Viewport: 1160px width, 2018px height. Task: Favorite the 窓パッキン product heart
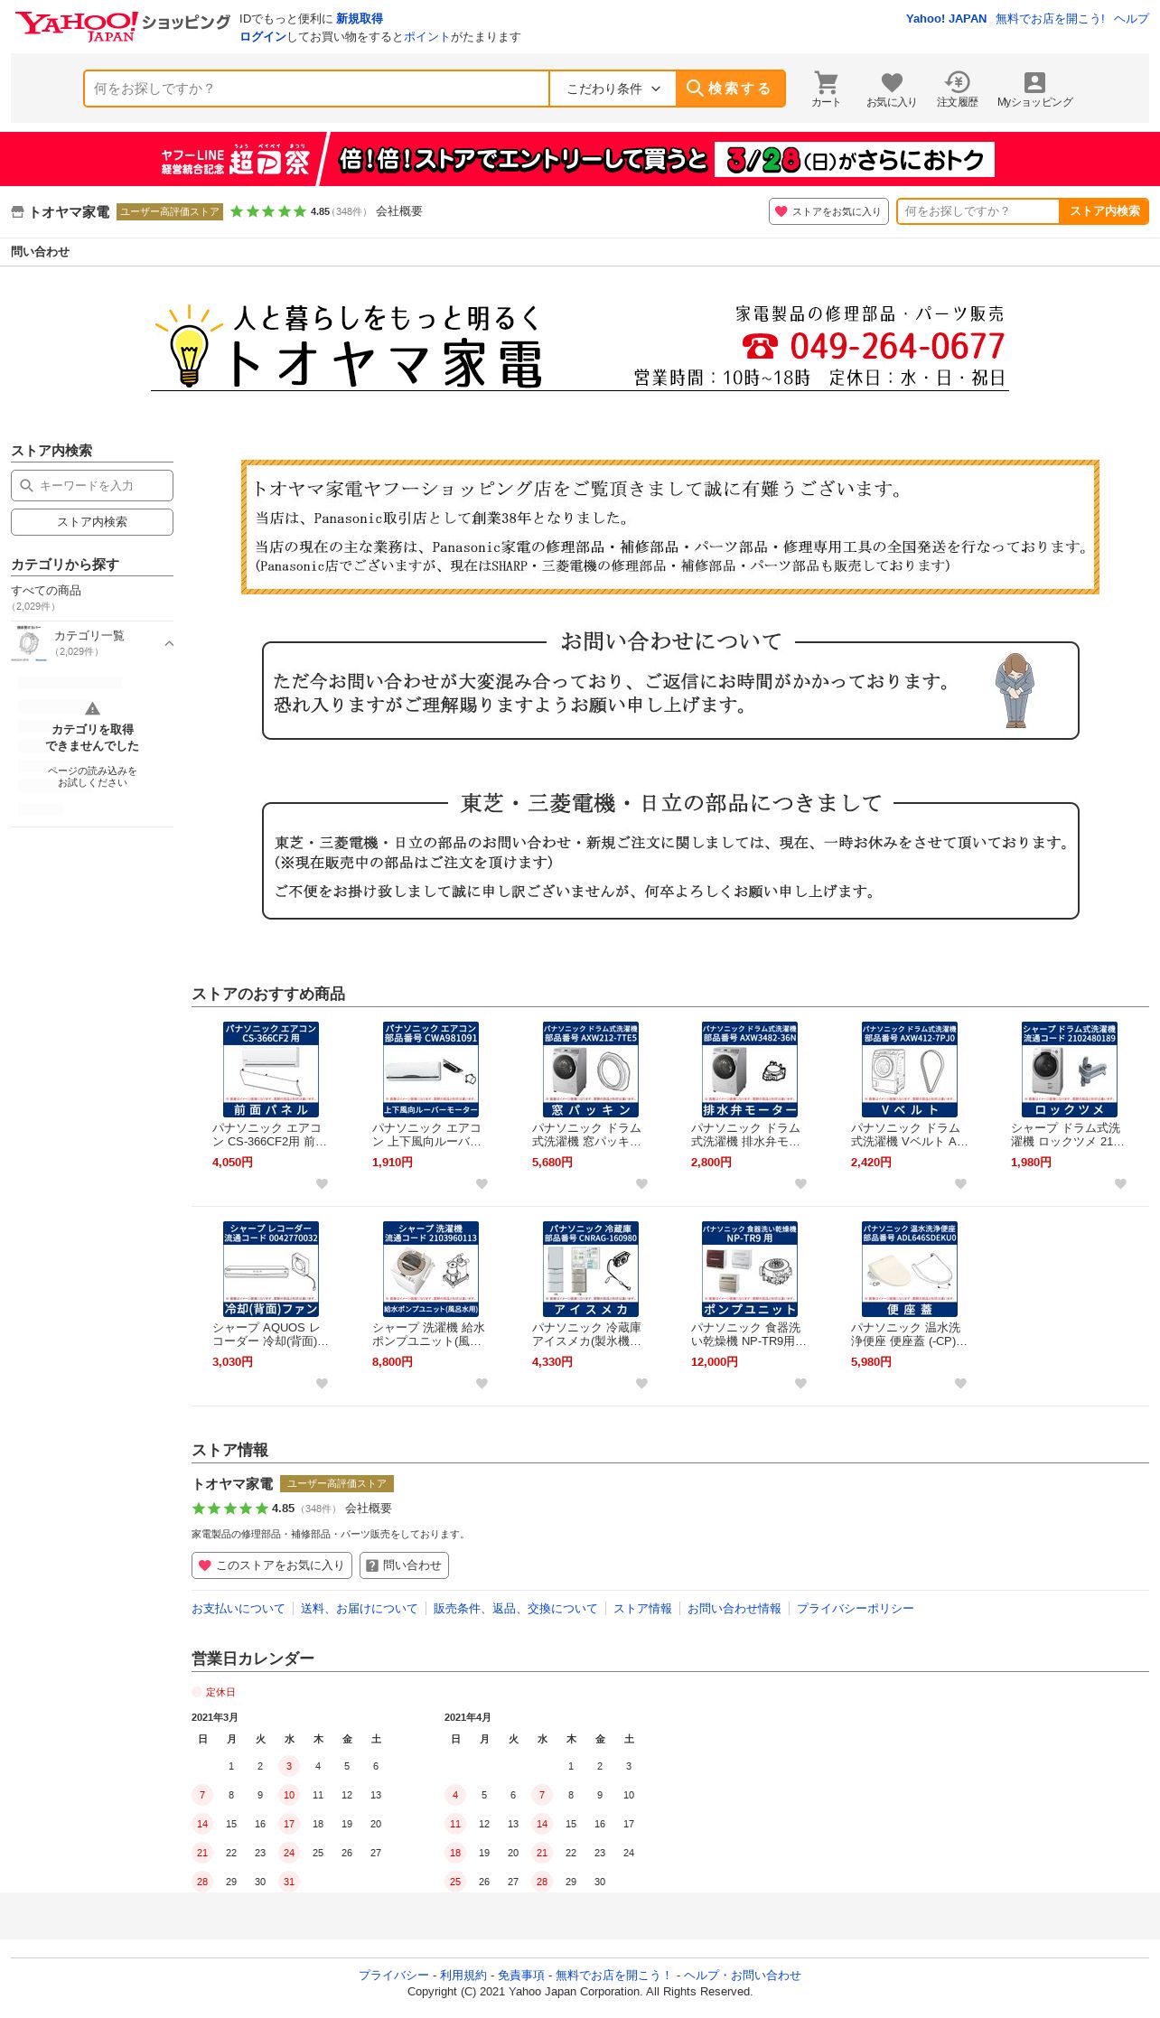click(641, 1183)
